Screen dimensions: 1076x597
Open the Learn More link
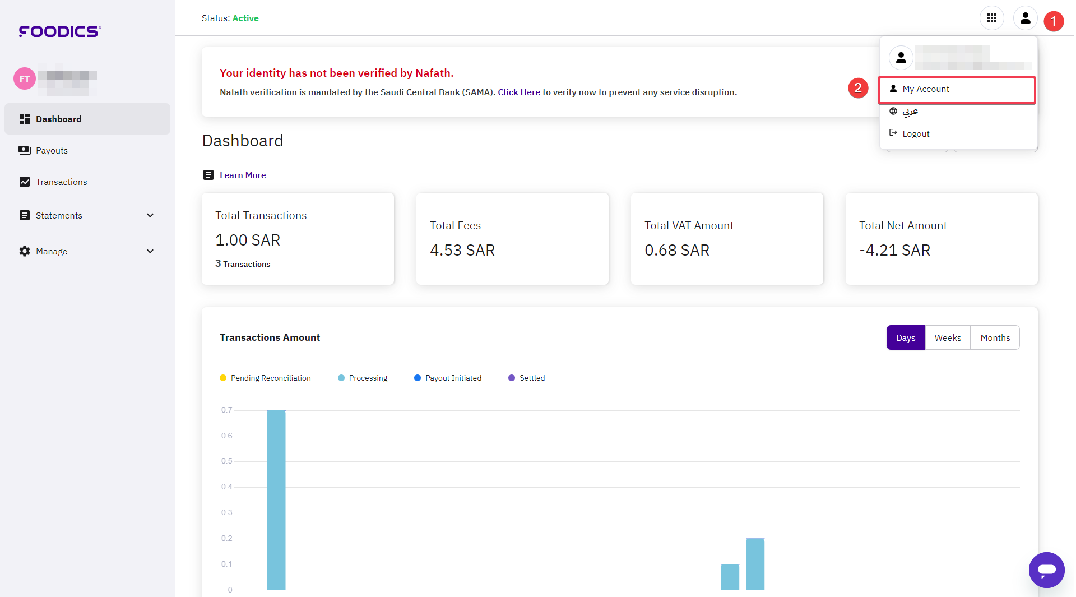click(x=243, y=175)
